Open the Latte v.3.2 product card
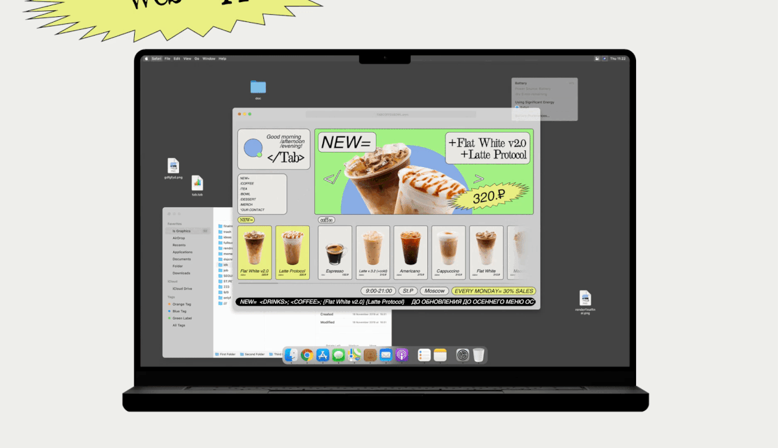The image size is (778, 448). tap(373, 252)
